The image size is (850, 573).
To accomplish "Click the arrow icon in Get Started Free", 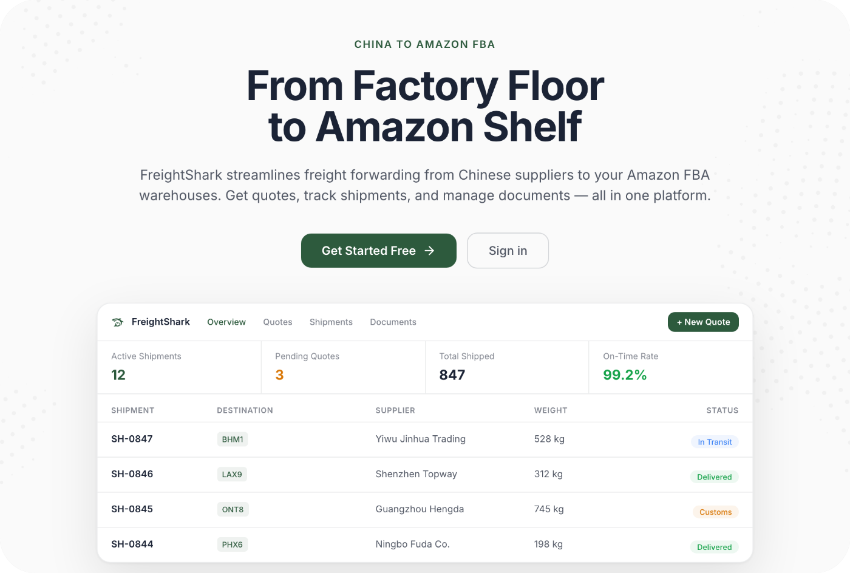I will coord(429,251).
